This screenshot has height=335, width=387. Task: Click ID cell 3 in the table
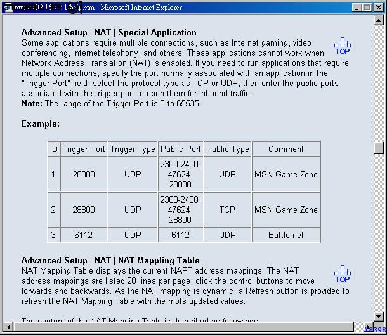pos(53,235)
